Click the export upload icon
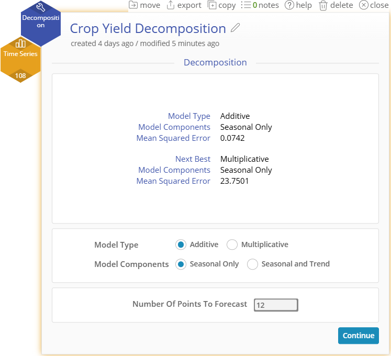This screenshot has width=391, height=356. click(171, 5)
